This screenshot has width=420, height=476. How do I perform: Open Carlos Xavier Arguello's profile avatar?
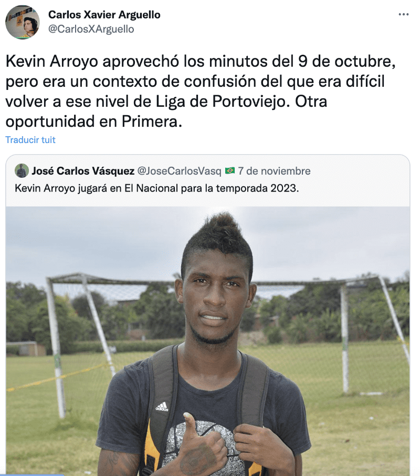(x=23, y=22)
